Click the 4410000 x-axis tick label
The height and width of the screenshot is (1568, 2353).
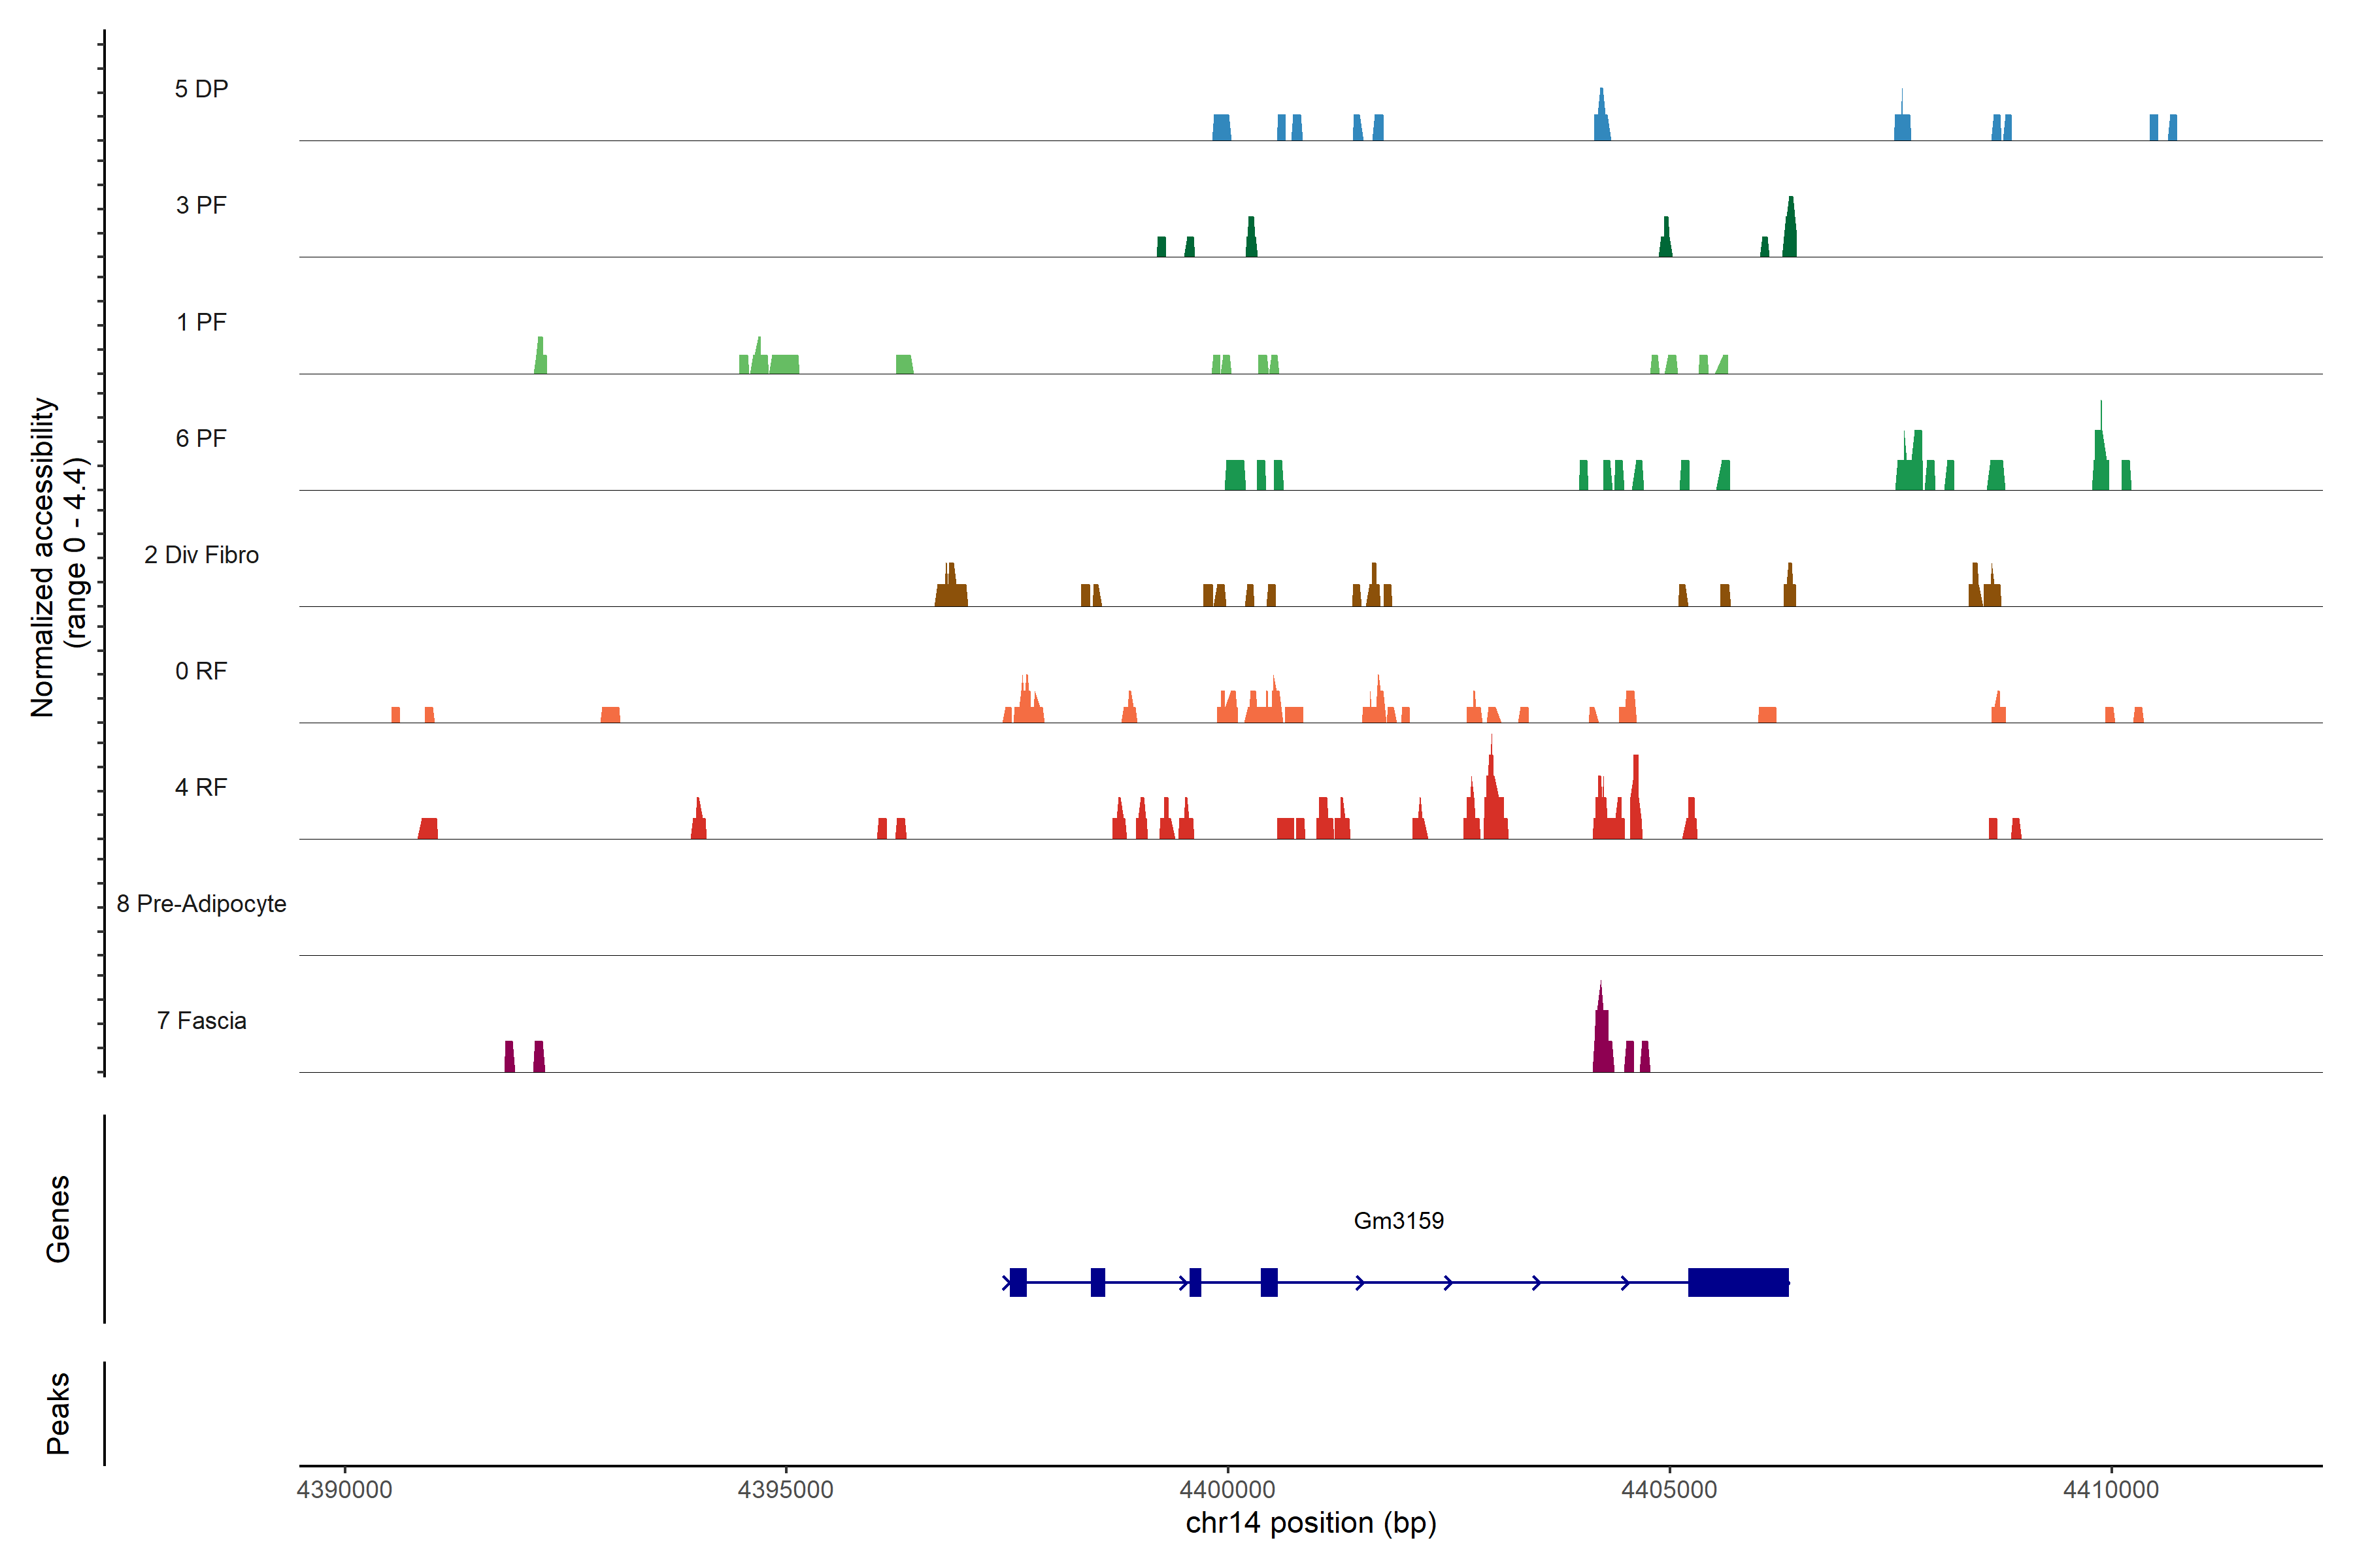(x=2111, y=1489)
